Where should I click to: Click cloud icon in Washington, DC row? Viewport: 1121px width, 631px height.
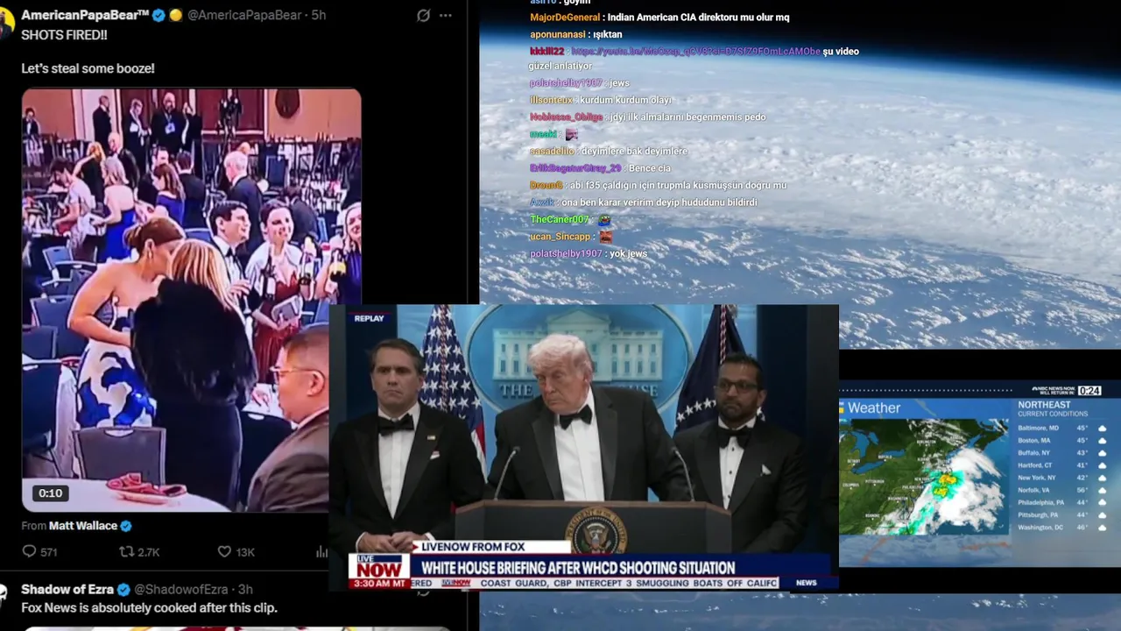coord(1103,528)
